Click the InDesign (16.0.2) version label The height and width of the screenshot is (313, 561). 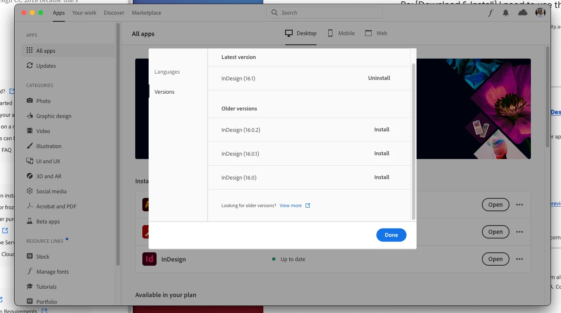[241, 130]
